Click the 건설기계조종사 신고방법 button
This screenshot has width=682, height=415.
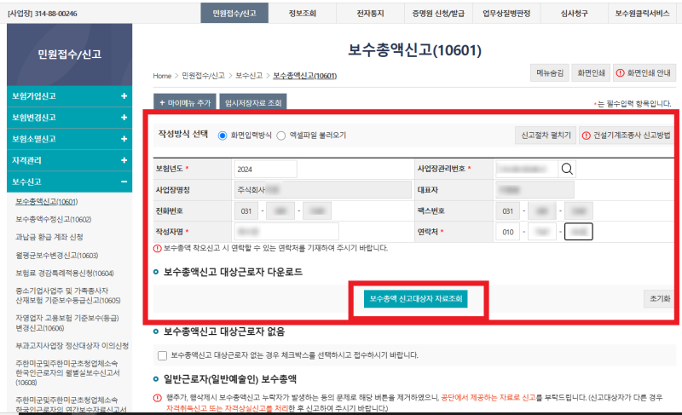point(627,135)
